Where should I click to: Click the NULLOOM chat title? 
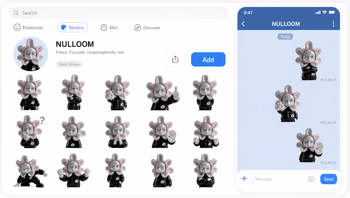point(286,24)
